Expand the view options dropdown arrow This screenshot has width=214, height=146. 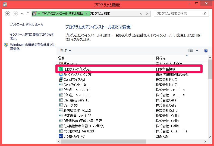(x=197, y=51)
